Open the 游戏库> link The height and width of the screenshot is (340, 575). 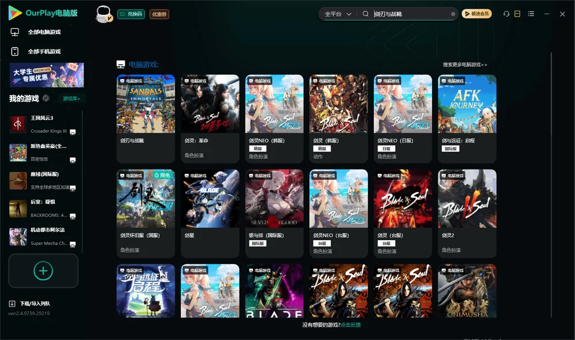coord(71,99)
